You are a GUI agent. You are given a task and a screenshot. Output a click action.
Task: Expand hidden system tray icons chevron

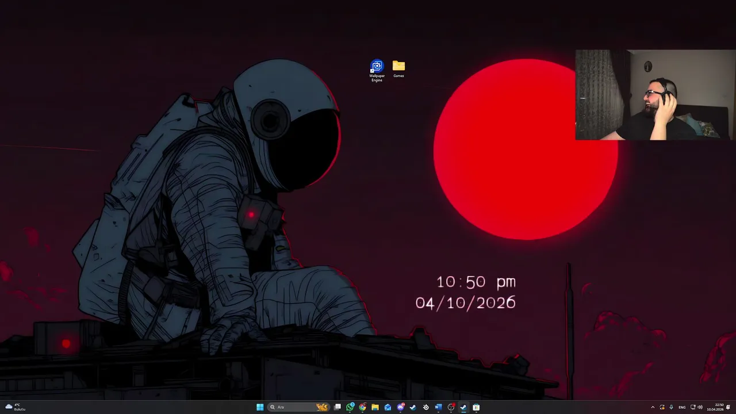(x=653, y=407)
